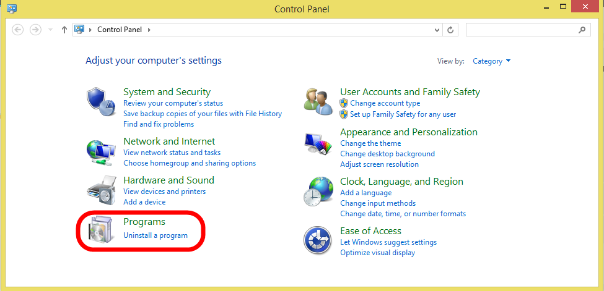The width and height of the screenshot is (604, 291).
Task: Open the Change account type link
Action: [x=385, y=103]
